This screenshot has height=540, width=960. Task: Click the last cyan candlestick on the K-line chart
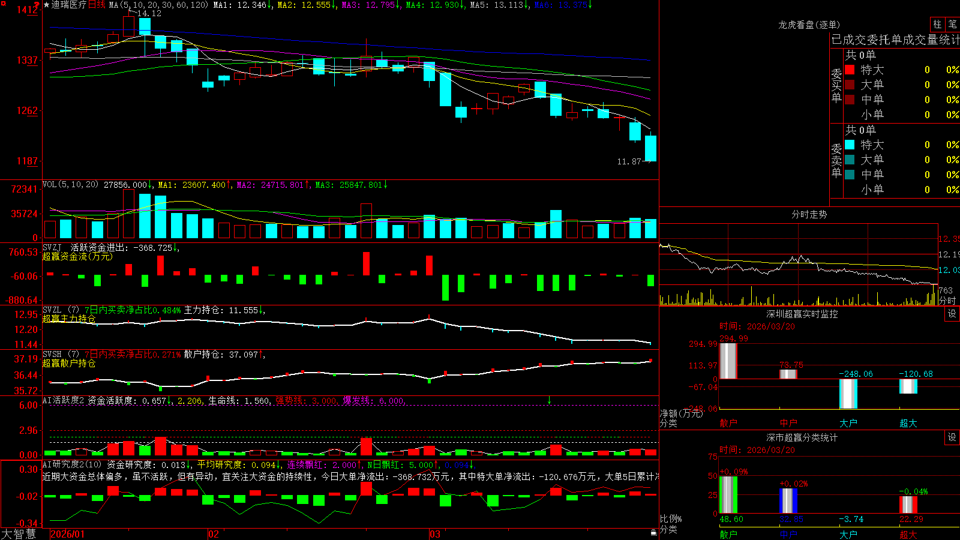tap(650, 148)
